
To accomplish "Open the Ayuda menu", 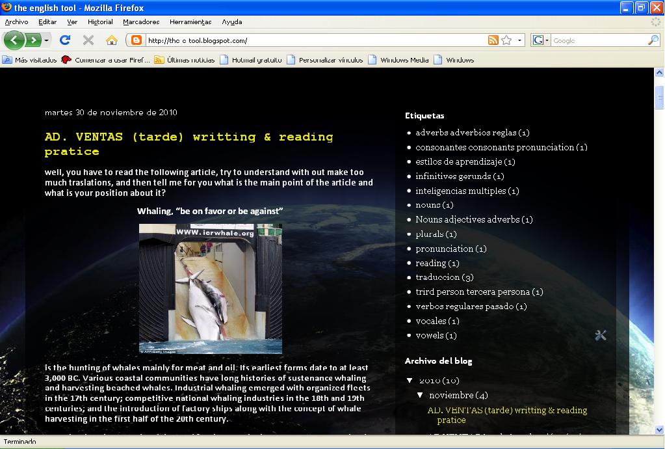I will click(232, 22).
